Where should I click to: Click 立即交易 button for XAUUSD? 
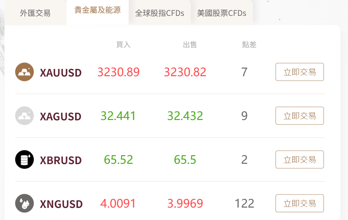pyautogui.click(x=300, y=72)
